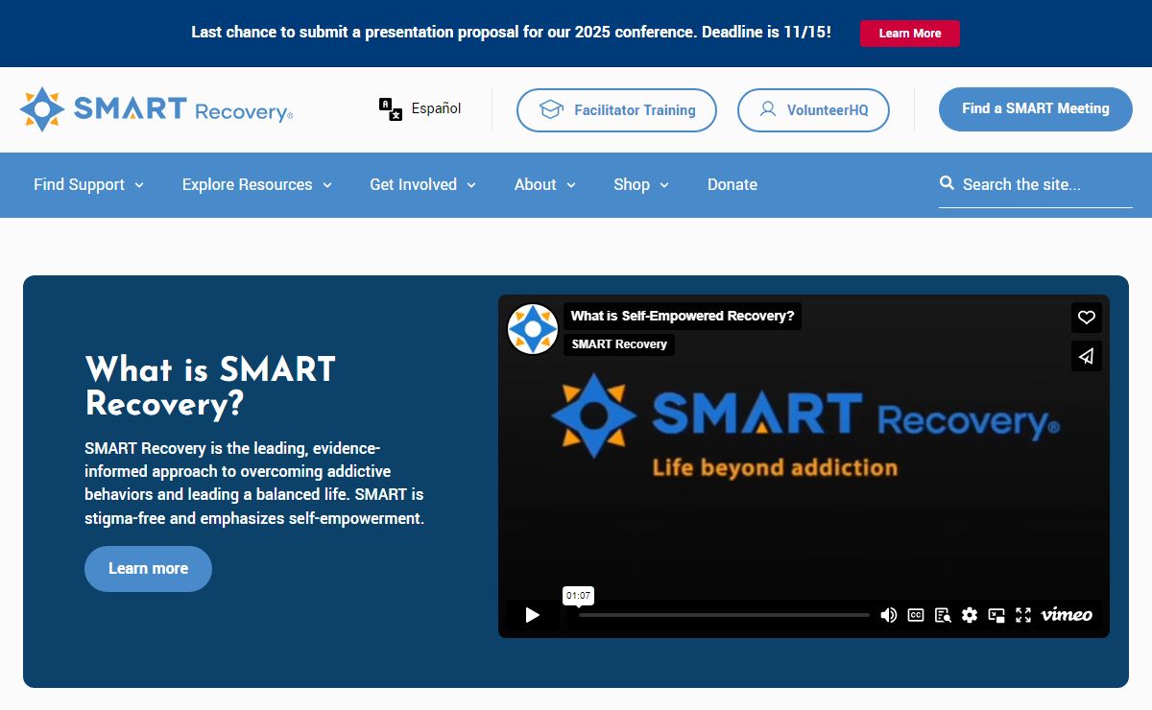Toggle closed captions CC on video
This screenshot has width=1152, height=710.
(916, 615)
